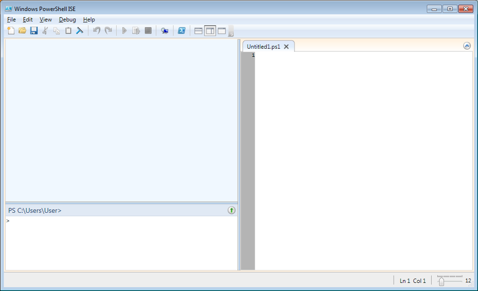478x291 pixels.
Task: Run the current script
Action: coord(124,30)
